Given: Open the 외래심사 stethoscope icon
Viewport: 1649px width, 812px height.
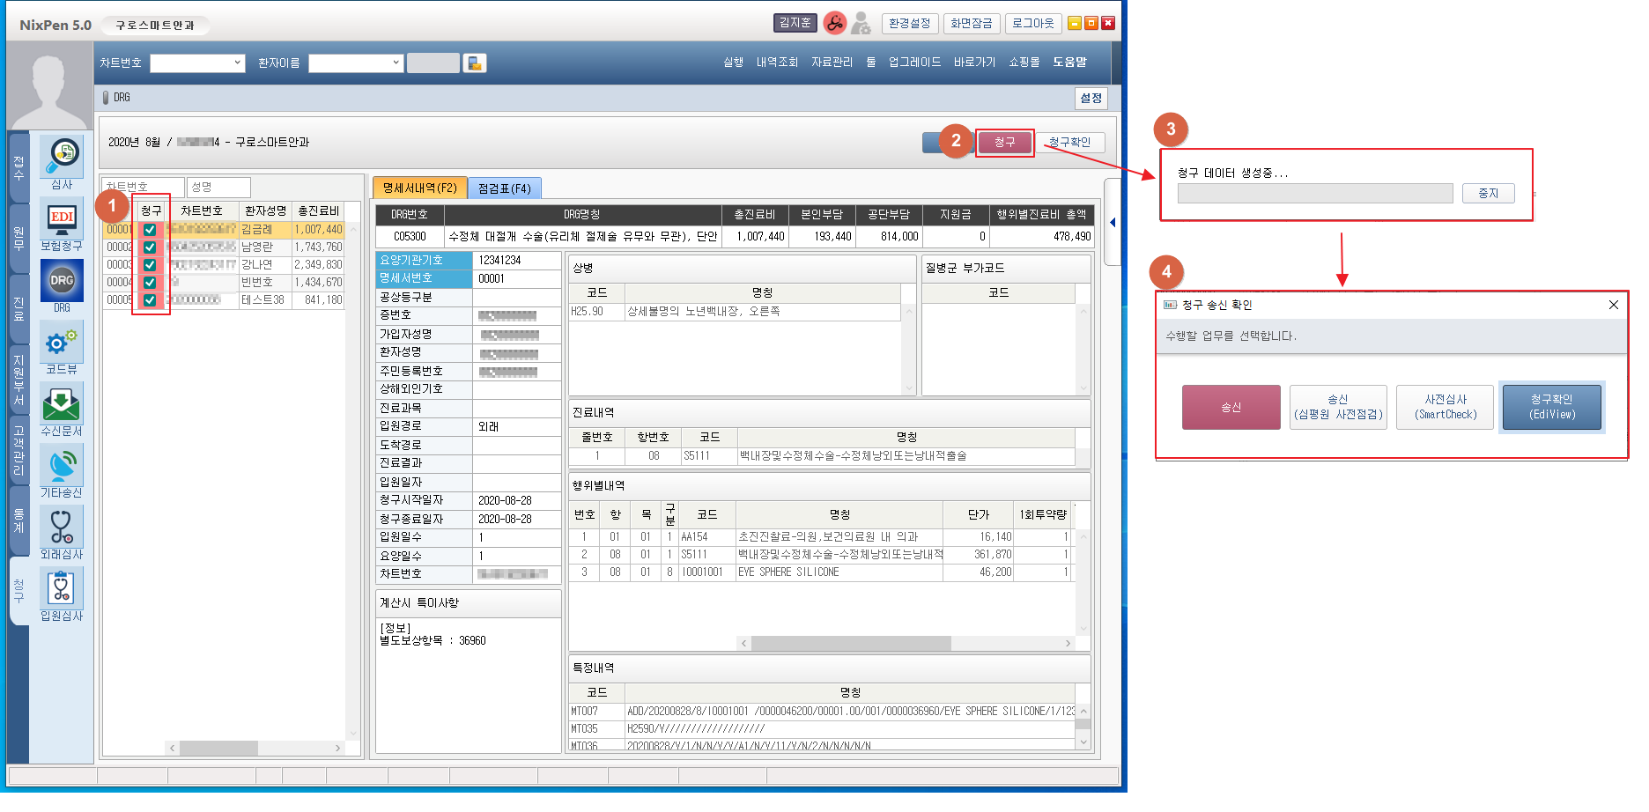Looking at the screenshot, I should click(62, 527).
